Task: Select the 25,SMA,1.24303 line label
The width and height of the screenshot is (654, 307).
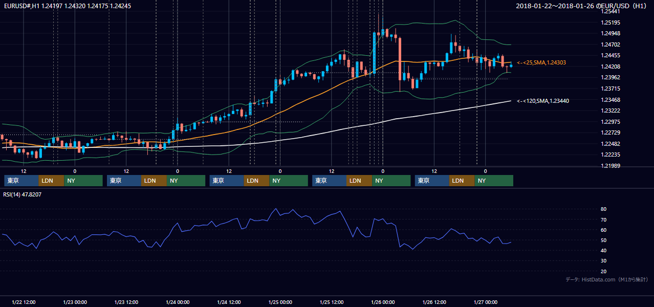Action: click(541, 62)
